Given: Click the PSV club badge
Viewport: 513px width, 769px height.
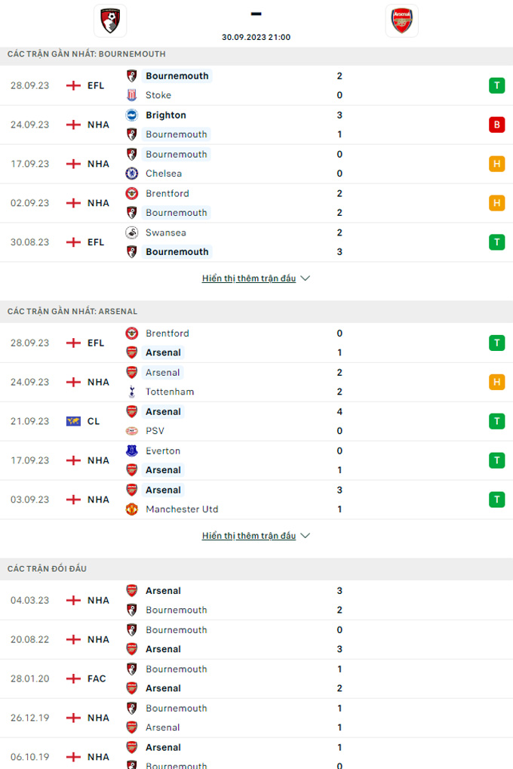Looking at the screenshot, I should [x=131, y=430].
